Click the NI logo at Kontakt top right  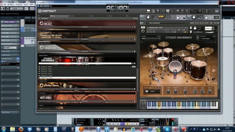[217, 11]
